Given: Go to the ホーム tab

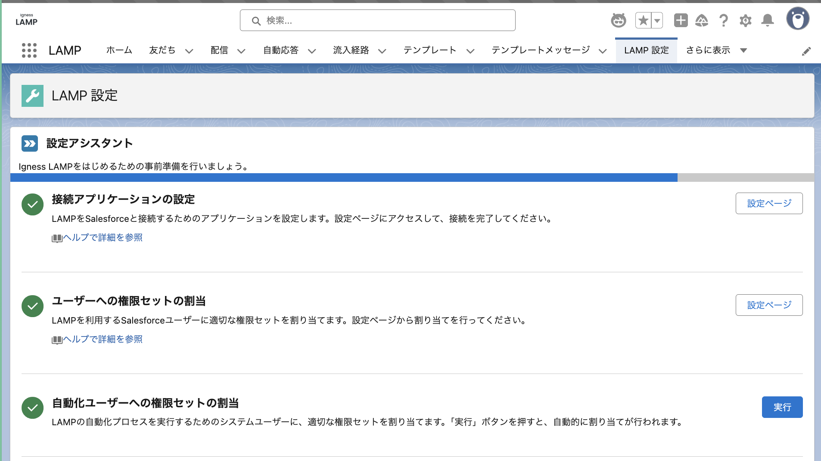Looking at the screenshot, I should [119, 50].
